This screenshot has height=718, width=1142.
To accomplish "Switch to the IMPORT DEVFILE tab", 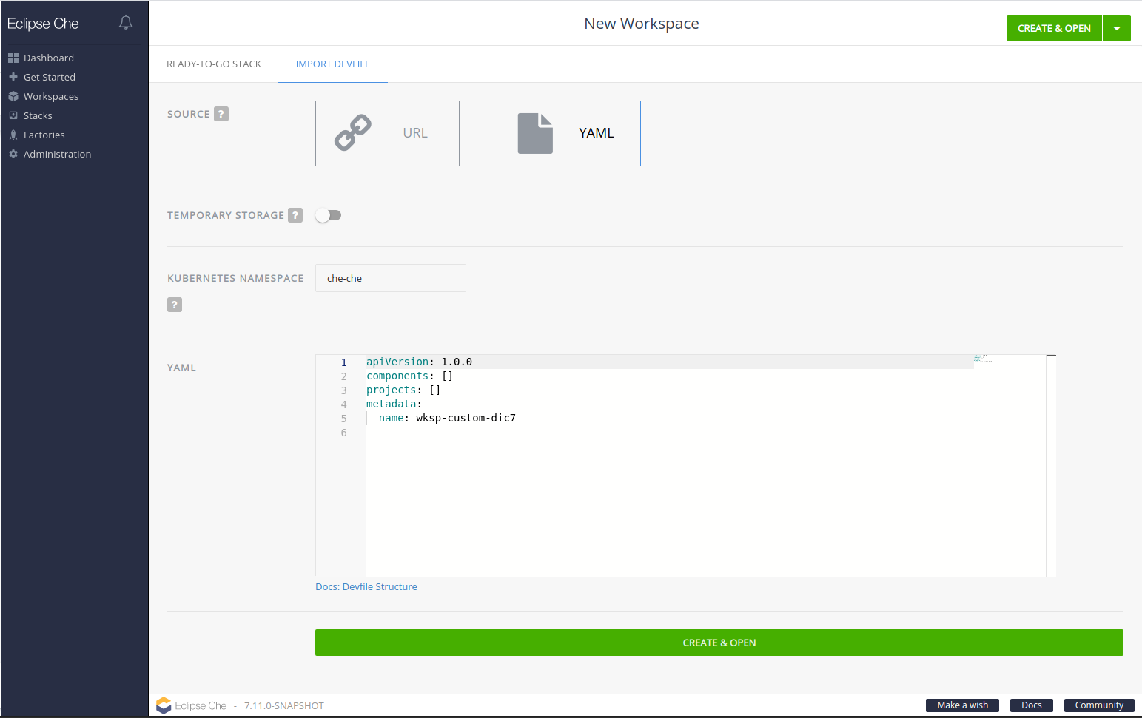I will pyautogui.click(x=332, y=64).
